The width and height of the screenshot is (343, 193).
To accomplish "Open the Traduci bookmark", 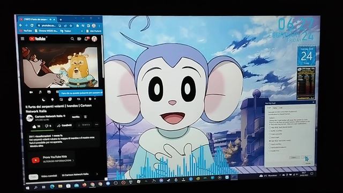I will pos(65,31).
